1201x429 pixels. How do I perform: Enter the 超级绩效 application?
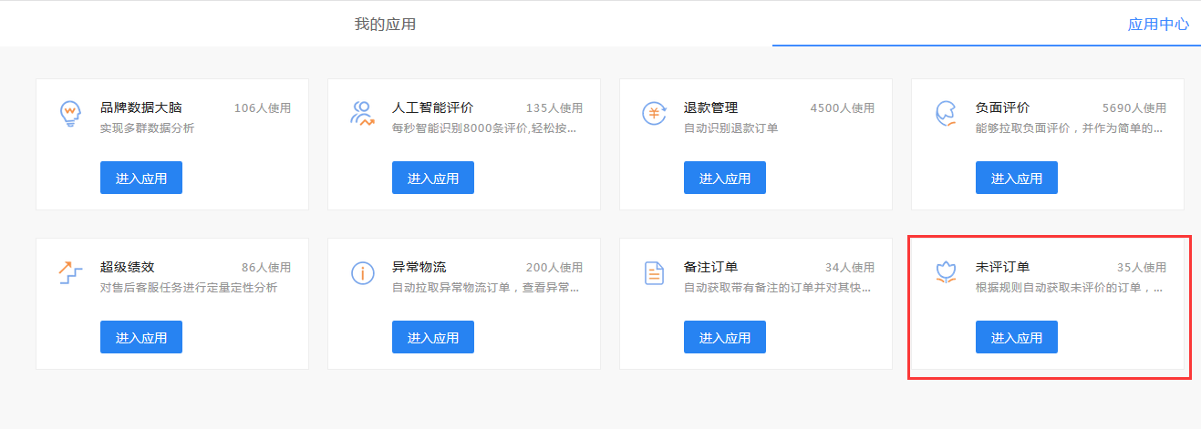coord(141,338)
